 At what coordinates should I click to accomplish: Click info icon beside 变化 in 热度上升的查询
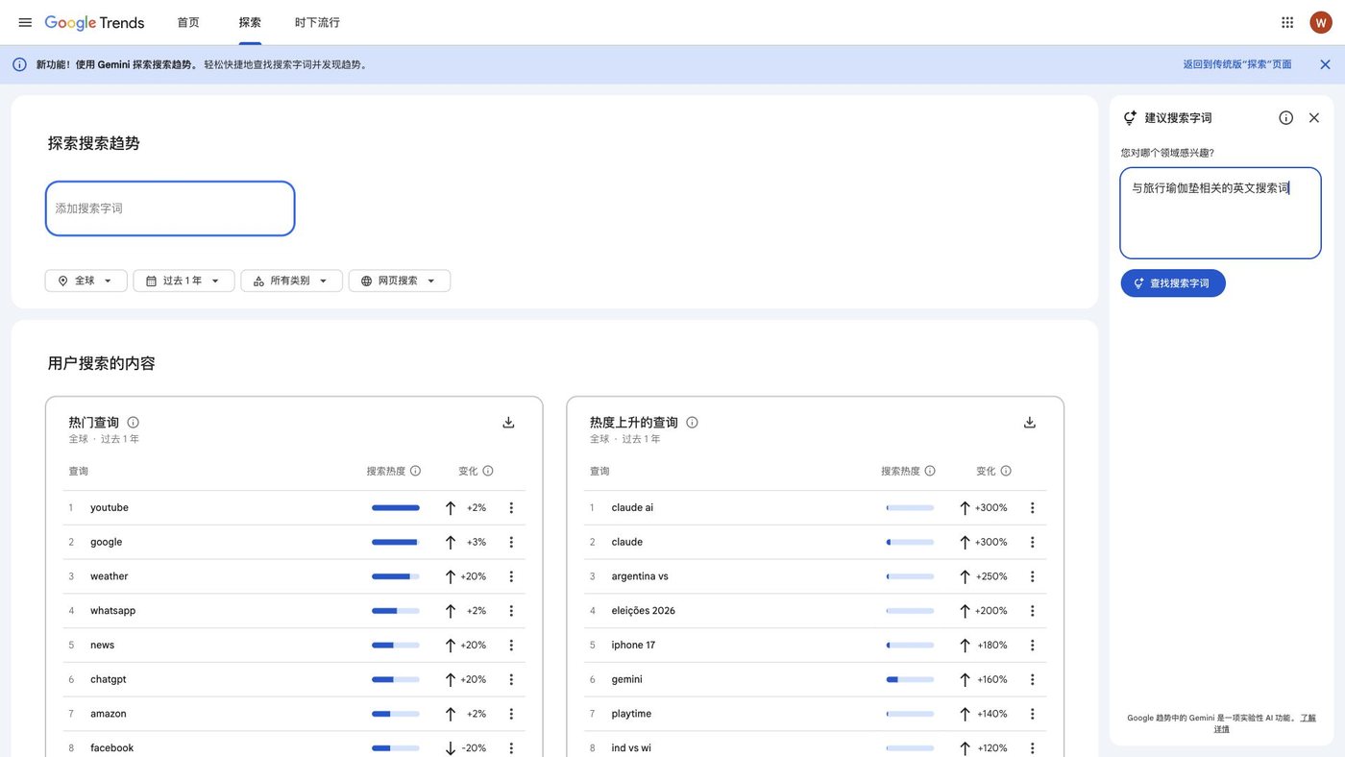tap(1006, 471)
